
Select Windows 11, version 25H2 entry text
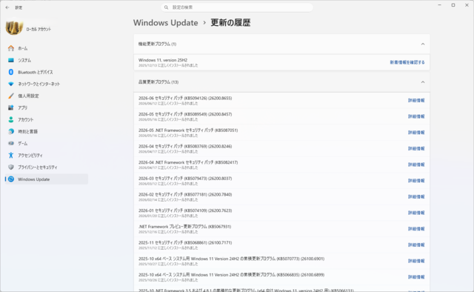[163, 60]
